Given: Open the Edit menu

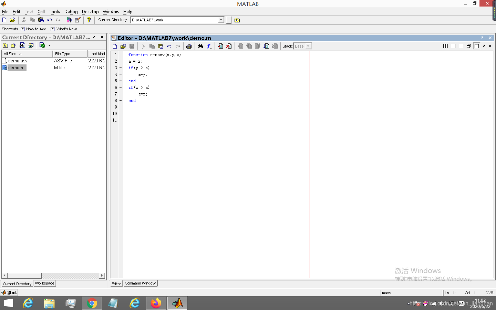Looking at the screenshot, I should [x=17, y=11].
